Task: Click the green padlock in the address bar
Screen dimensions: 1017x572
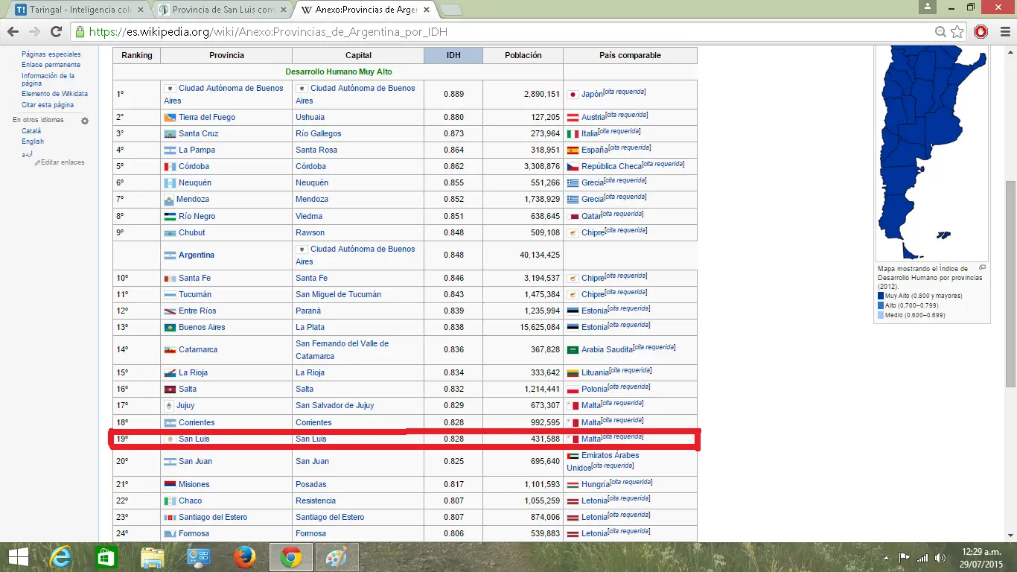Action: [x=80, y=32]
